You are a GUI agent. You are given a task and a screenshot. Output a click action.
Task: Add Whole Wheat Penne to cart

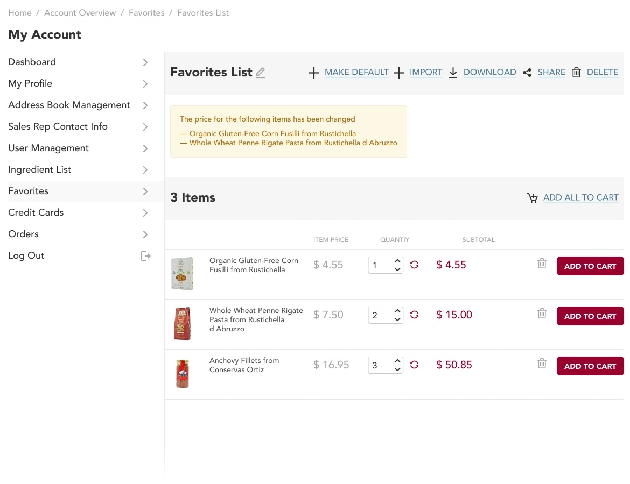pos(590,316)
